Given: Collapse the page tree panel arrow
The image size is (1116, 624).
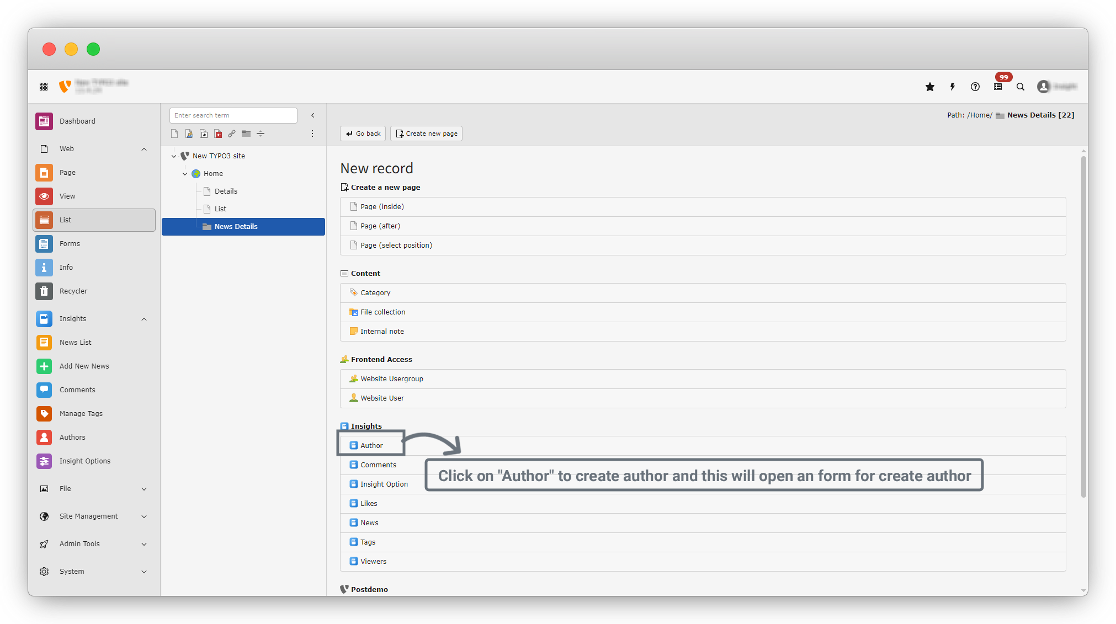Looking at the screenshot, I should pyautogui.click(x=313, y=115).
